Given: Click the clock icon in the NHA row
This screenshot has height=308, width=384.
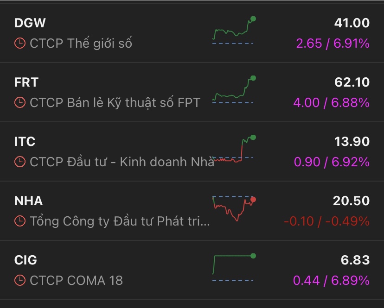Looking at the screenshot, I should click(20, 221).
